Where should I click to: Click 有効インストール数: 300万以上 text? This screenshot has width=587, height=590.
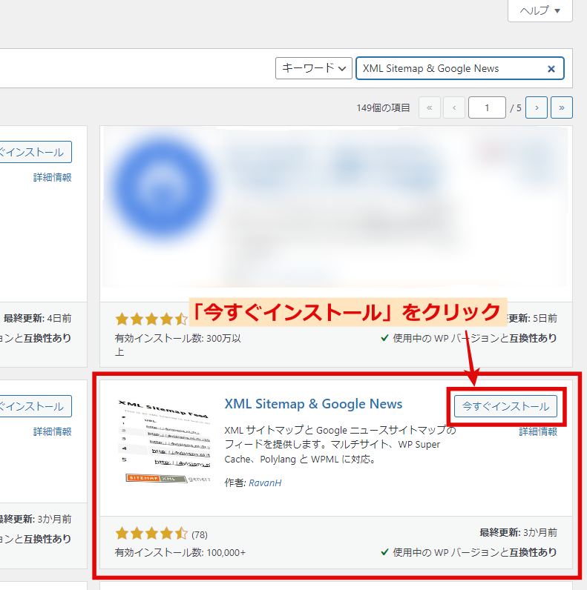tap(178, 345)
